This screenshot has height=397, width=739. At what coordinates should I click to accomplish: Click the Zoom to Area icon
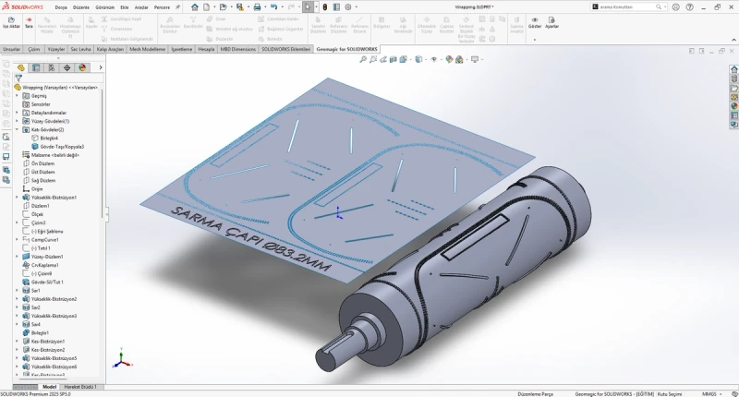373,59
